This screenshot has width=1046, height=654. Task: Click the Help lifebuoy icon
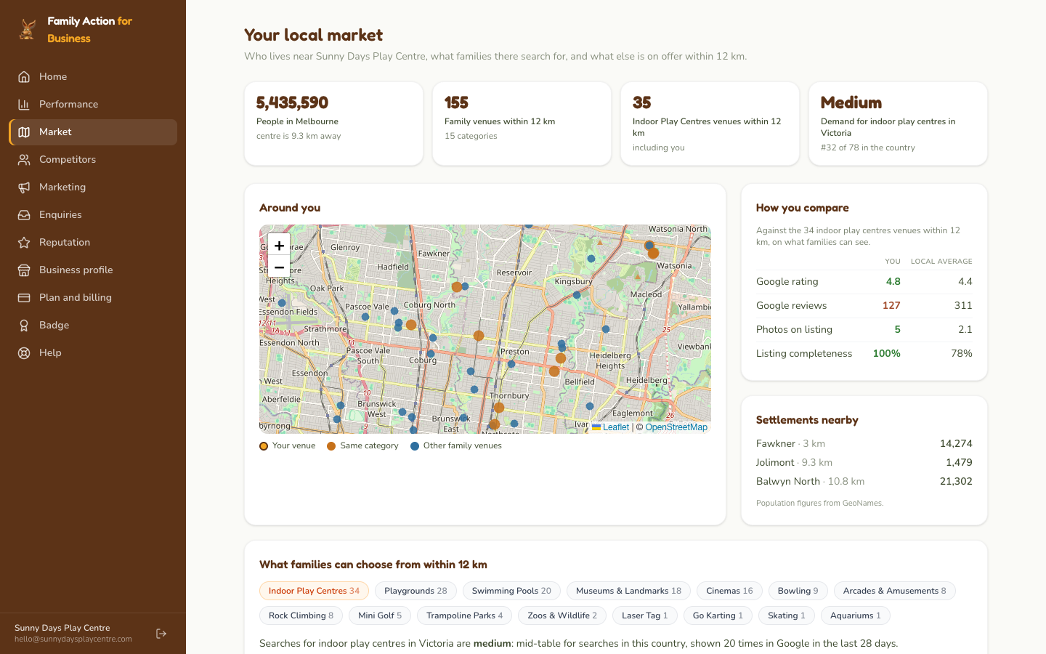[24, 352]
